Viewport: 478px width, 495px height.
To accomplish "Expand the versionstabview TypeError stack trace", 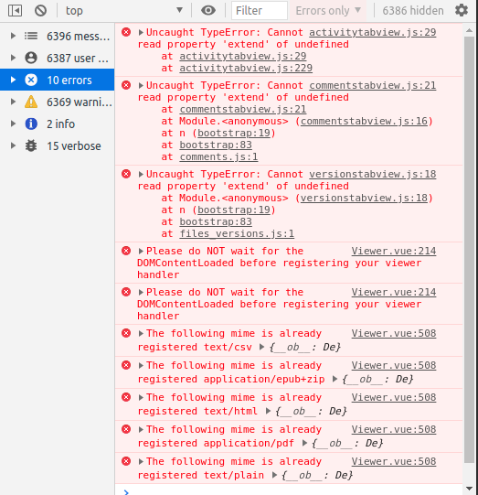I will (x=141, y=174).
